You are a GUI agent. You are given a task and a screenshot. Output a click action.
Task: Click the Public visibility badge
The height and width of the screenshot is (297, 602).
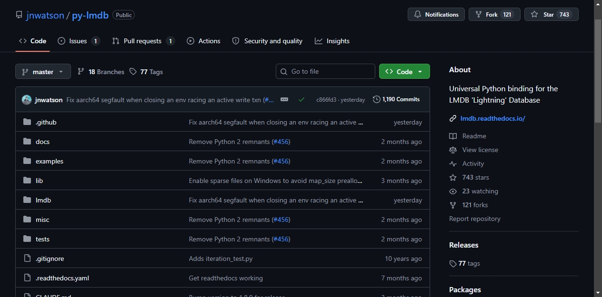pos(123,15)
